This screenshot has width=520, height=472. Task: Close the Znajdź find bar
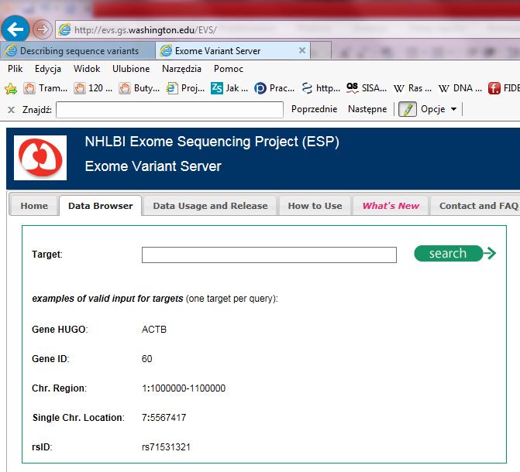pos(11,110)
